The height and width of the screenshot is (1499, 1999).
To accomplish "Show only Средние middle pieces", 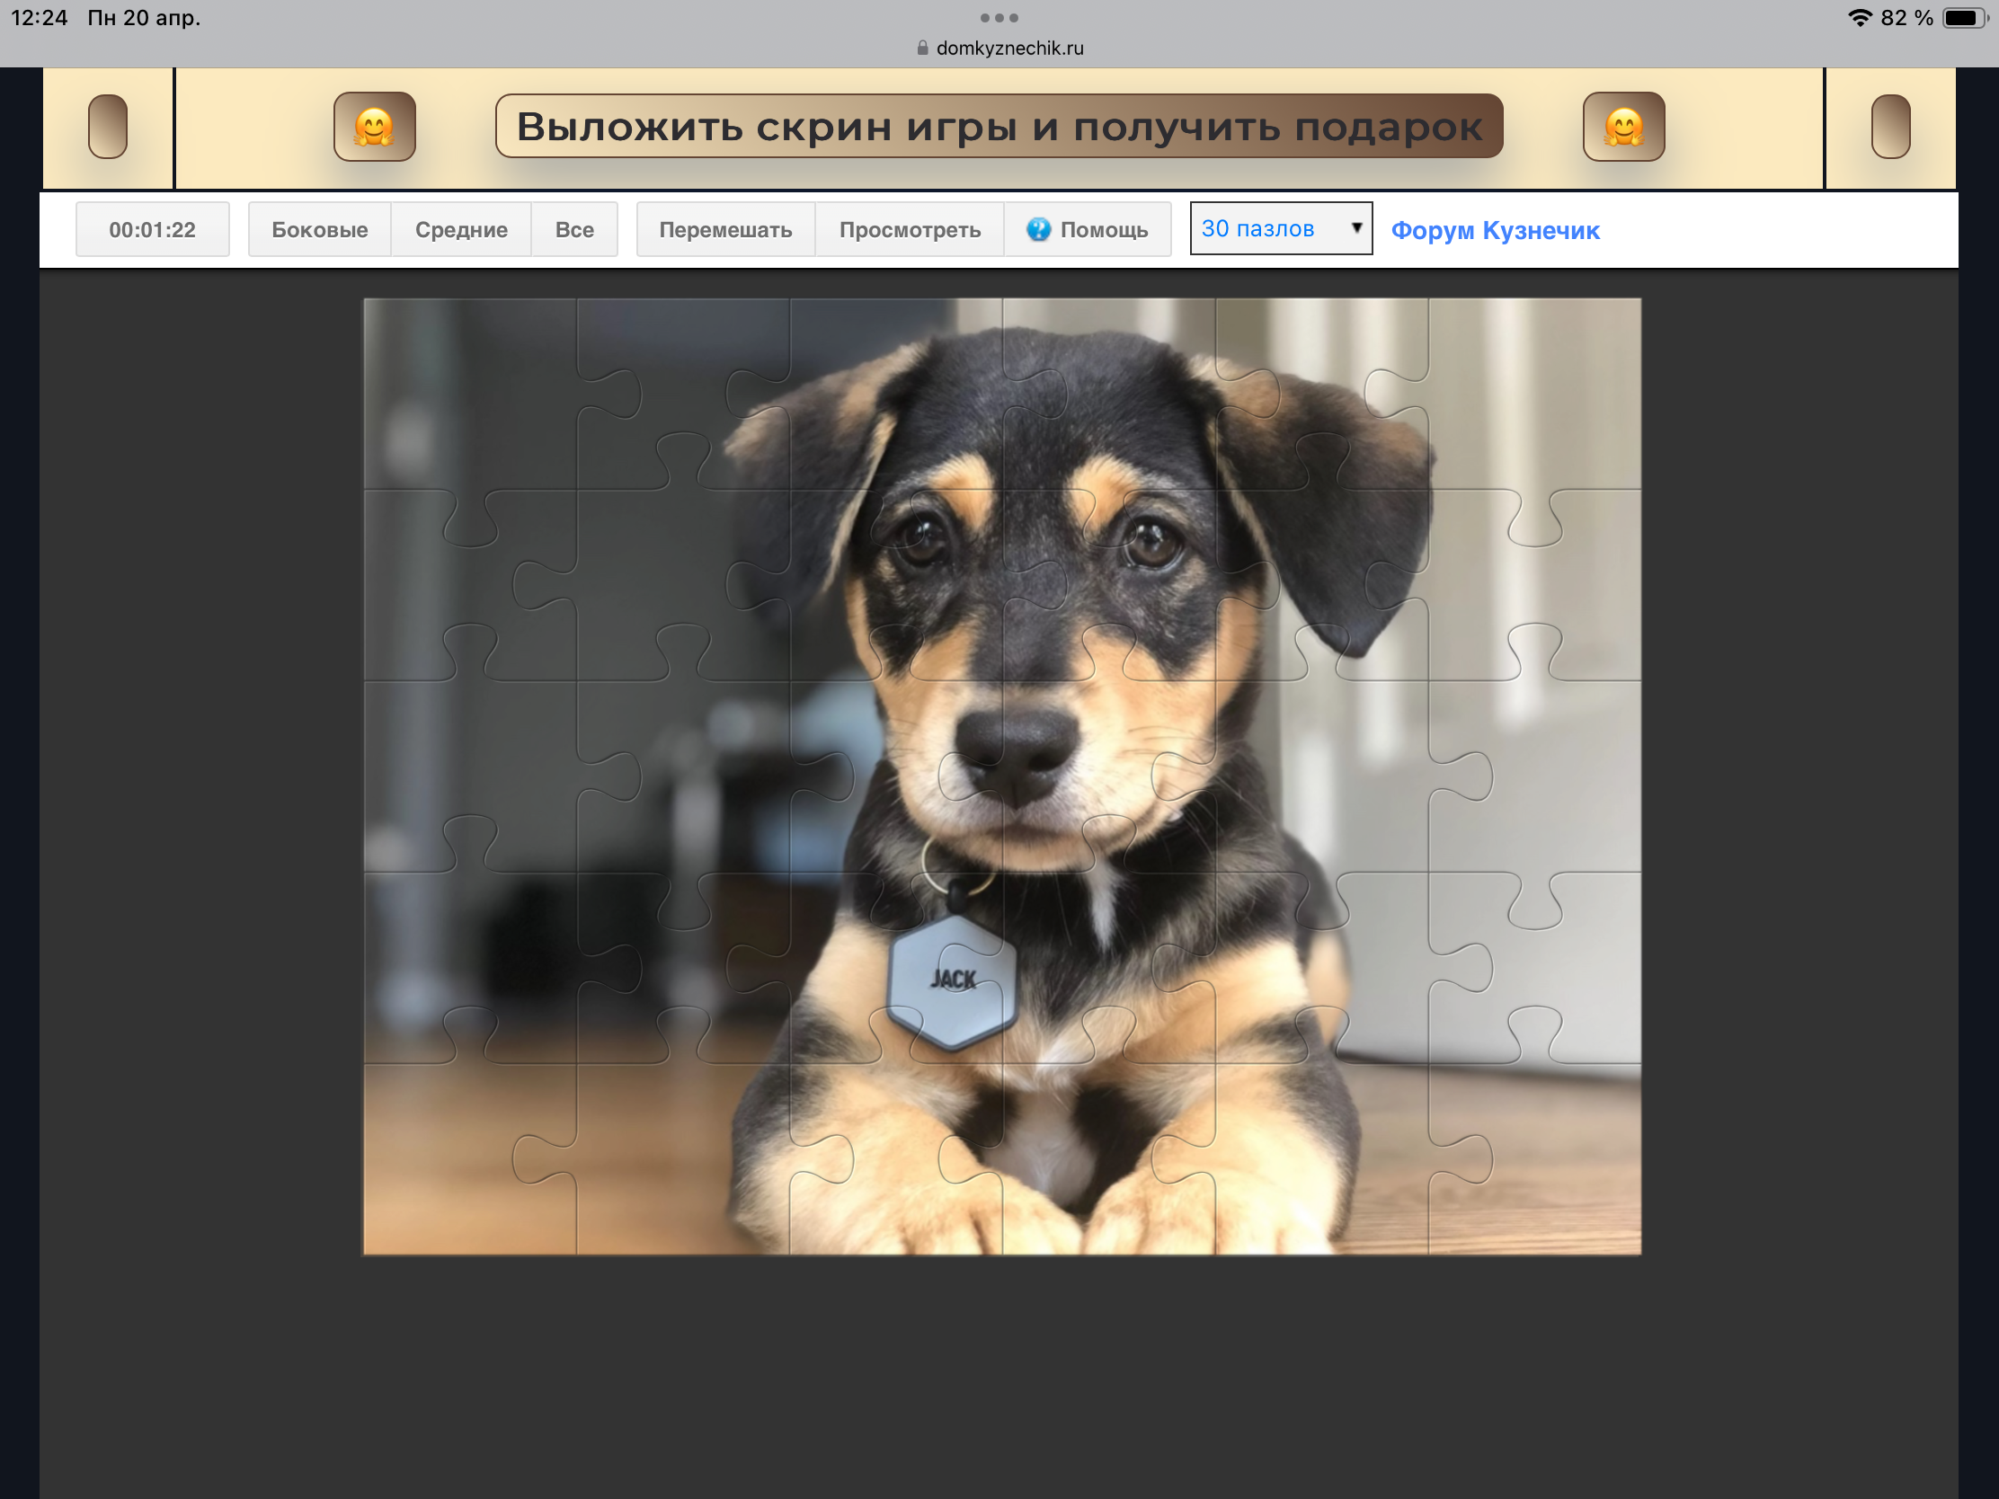I will 461,229.
